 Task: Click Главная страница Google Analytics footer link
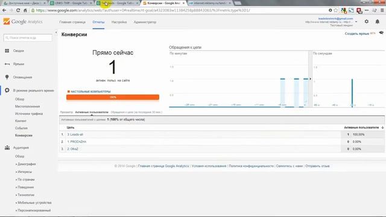[163, 166]
